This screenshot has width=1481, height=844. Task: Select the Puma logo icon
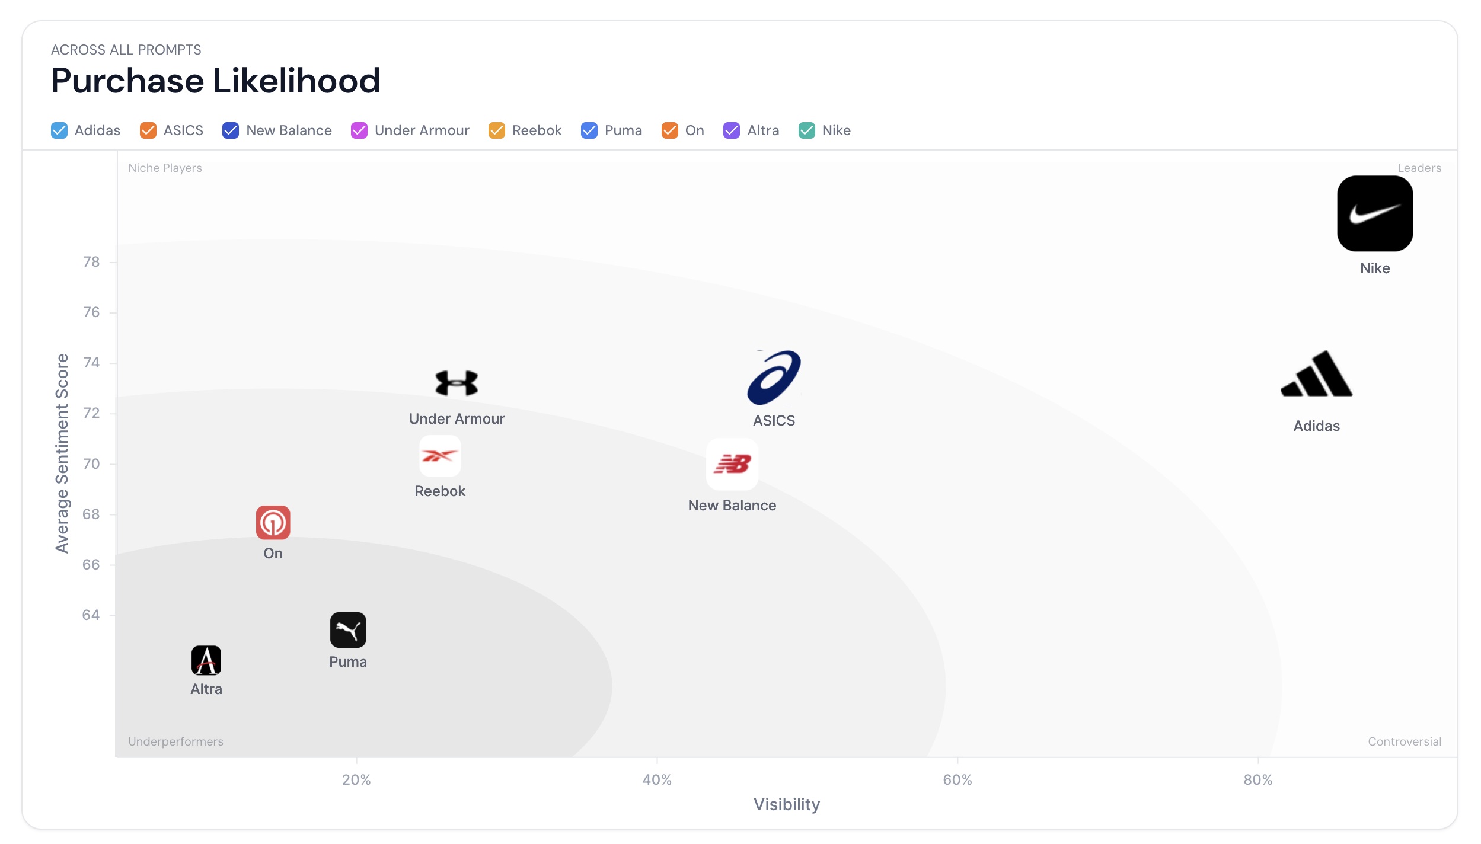pos(348,629)
